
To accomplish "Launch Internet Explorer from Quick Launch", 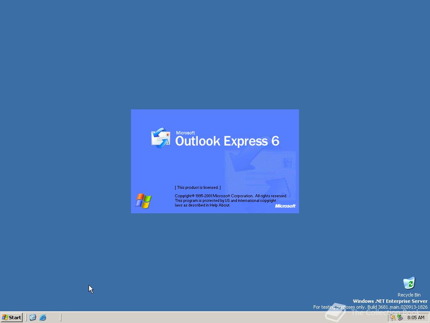I will pos(43,318).
